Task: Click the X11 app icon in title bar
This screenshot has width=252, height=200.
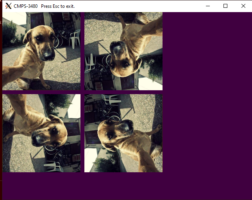Action: [x=8, y=6]
